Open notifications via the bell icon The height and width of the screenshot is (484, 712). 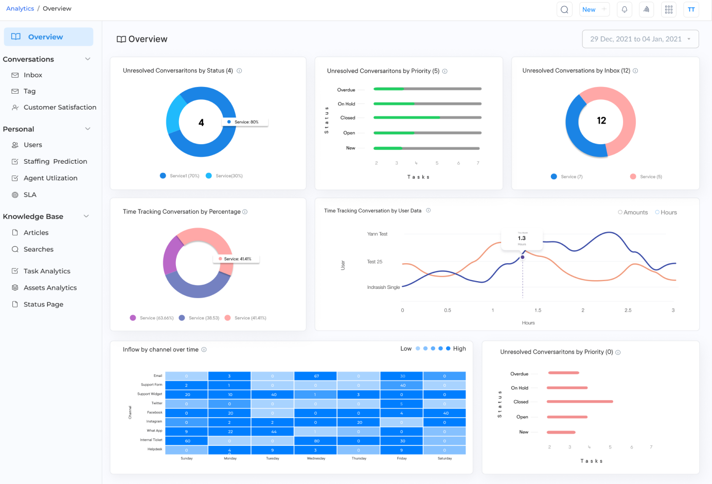pyautogui.click(x=624, y=9)
